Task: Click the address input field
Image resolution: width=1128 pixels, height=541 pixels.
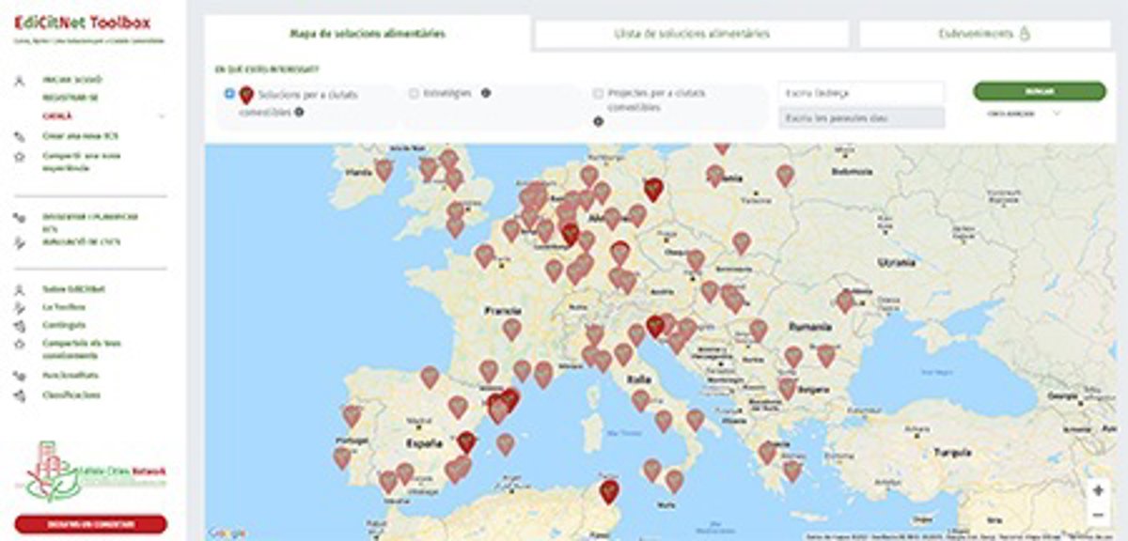Action: (860, 93)
